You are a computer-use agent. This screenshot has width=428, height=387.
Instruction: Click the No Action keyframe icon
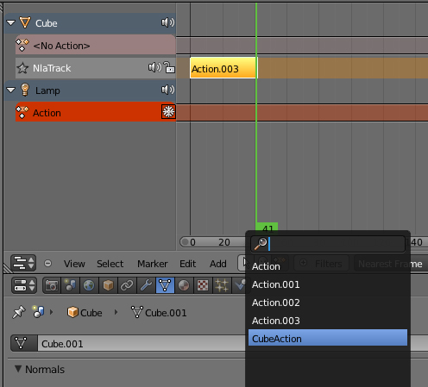click(22, 45)
